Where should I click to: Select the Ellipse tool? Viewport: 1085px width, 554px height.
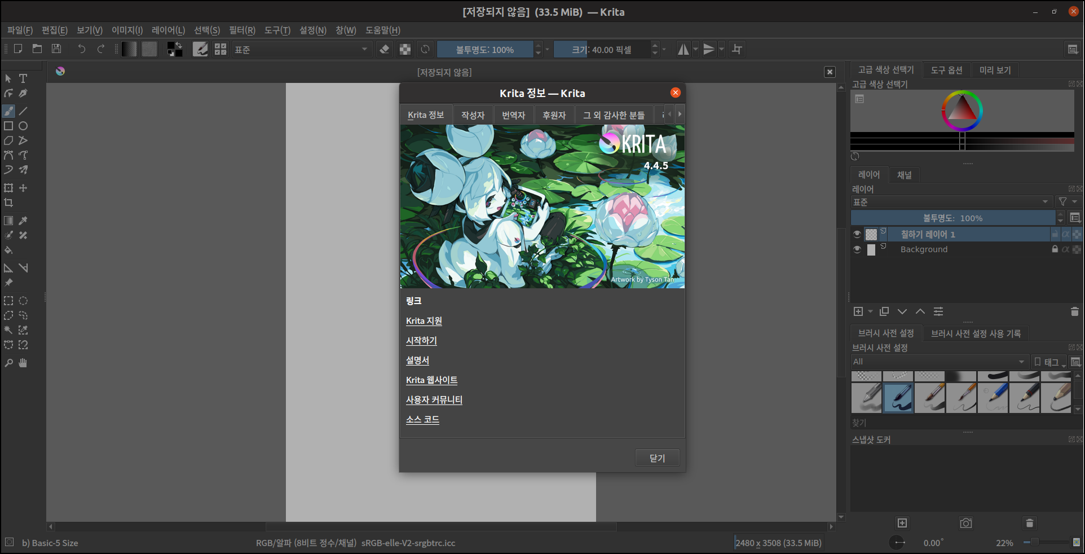click(23, 126)
